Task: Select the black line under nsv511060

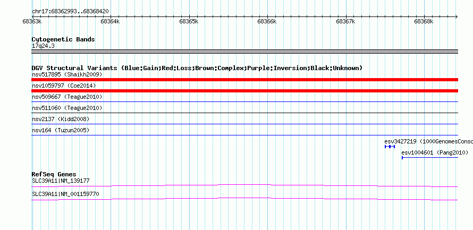Action: [244, 113]
